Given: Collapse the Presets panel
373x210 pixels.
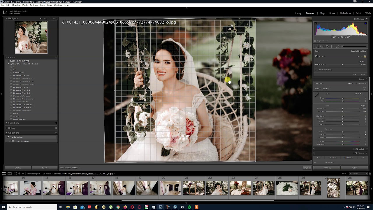Looking at the screenshot, I should tap(6, 57).
